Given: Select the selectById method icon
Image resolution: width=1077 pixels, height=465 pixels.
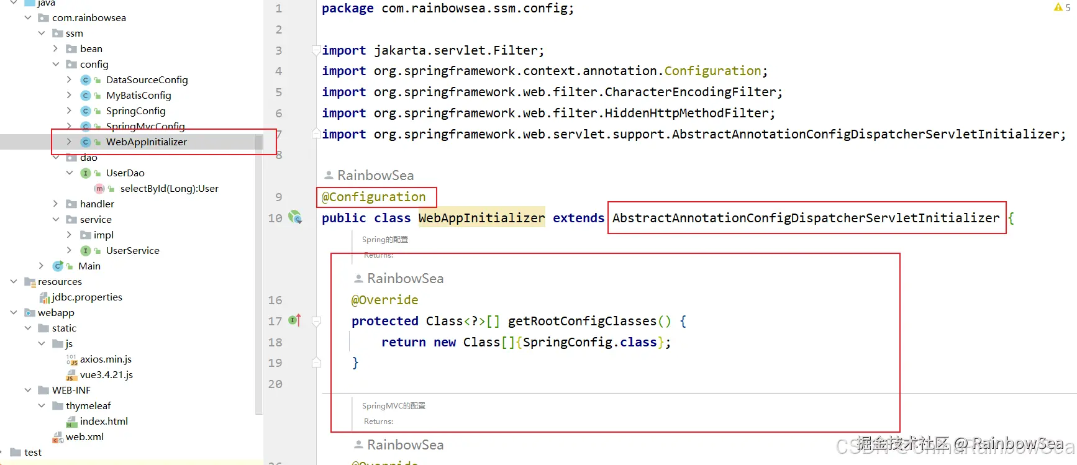Looking at the screenshot, I should coord(99,188).
